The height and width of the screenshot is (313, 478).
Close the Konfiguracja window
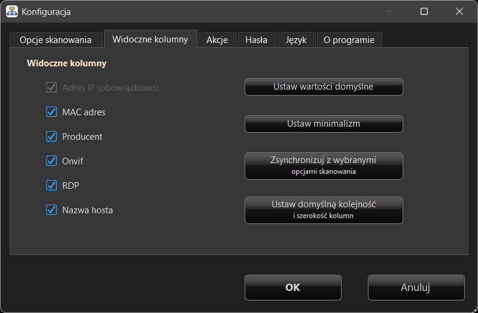[459, 11]
